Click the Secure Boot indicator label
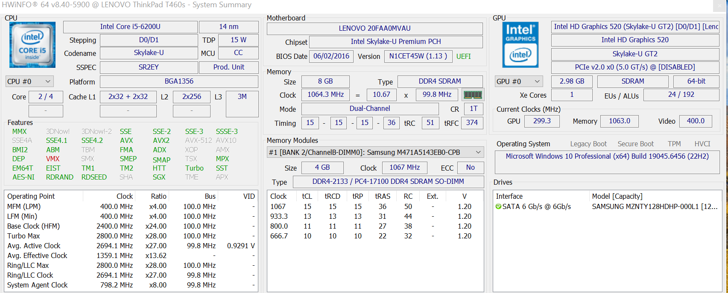 coord(635,144)
